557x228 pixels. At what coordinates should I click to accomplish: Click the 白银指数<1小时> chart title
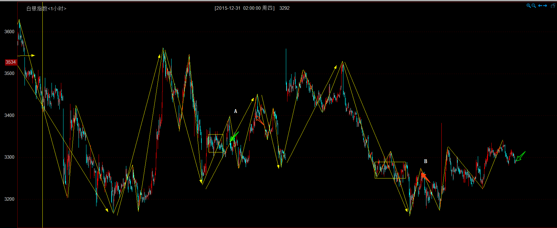coord(46,8)
